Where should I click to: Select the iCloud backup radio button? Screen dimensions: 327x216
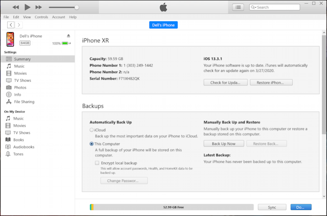[92, 130]
